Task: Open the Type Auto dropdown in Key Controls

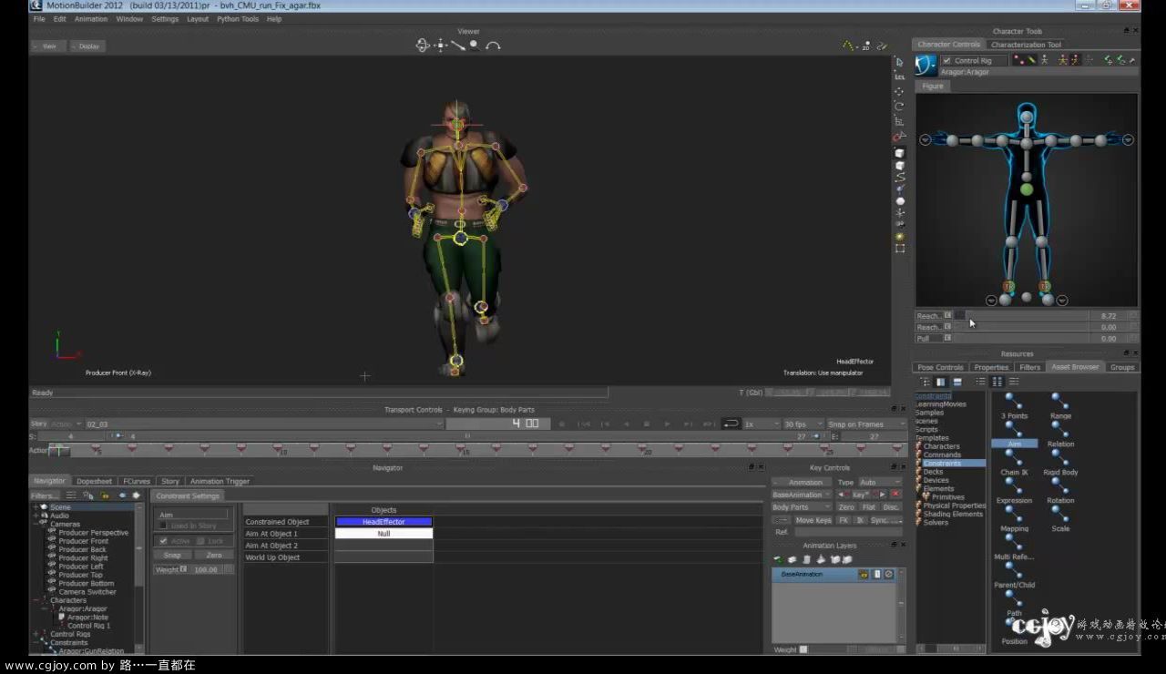Action: click(x=880, y=482)
